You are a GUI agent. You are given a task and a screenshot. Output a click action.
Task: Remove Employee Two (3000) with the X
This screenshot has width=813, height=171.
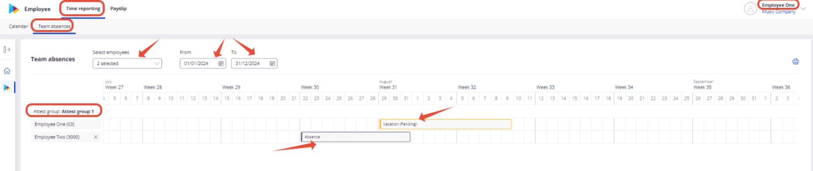click(96, 137)
